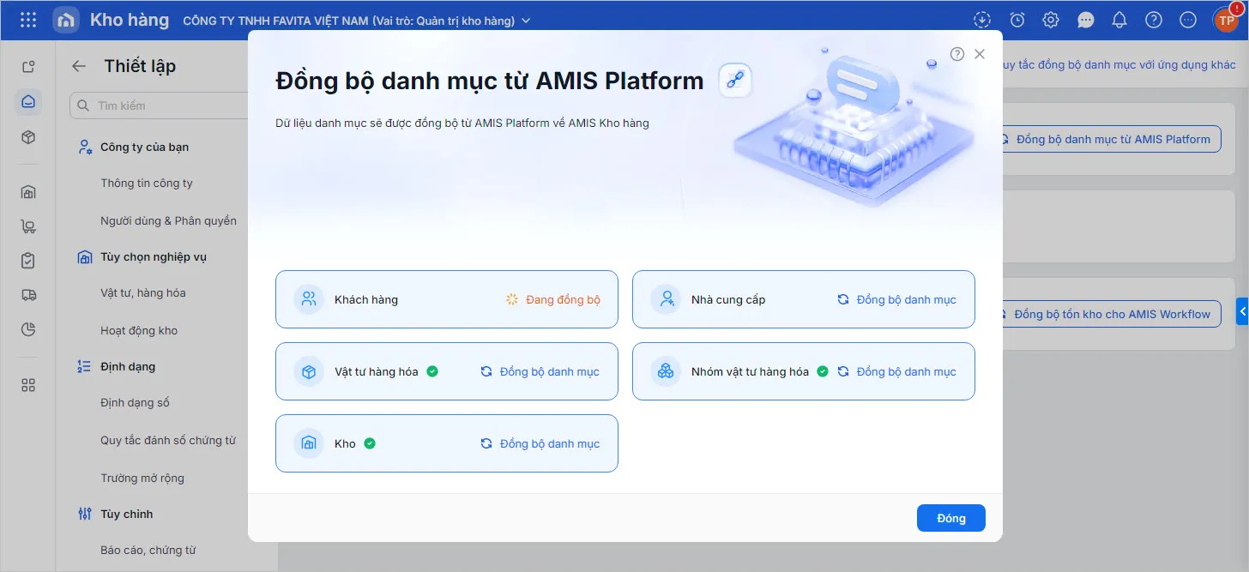
Task: Click the Tìm kiếm search field
Action: click(159, 105)
